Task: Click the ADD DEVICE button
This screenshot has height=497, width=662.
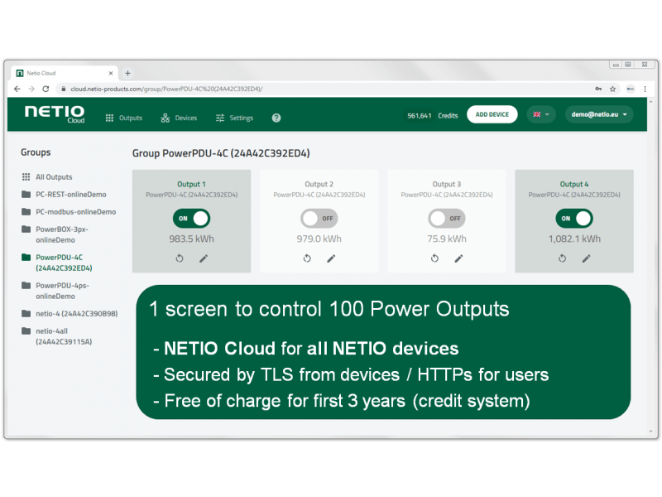Action: [492, 114]
